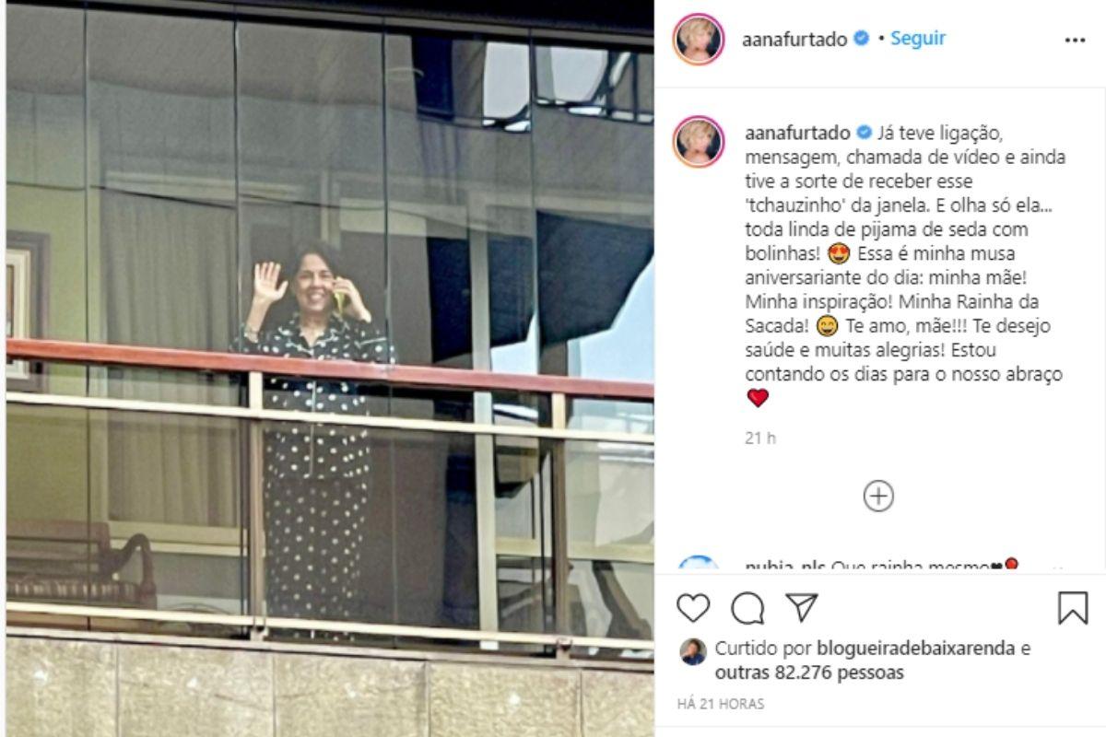Like the post with heart icon
The image size is (1106, 737).
click(693, 608)
